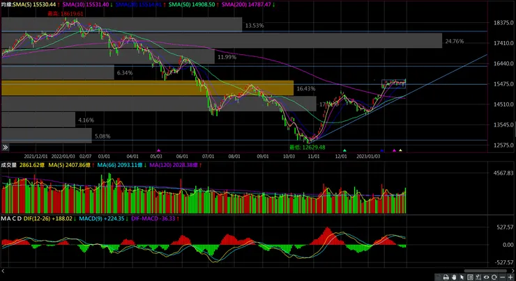Image resolution: width=516 pixels, height=281 pixels.
Task: Click the SMA(5) 15530.44 label
Action: (x=36, y=5)
